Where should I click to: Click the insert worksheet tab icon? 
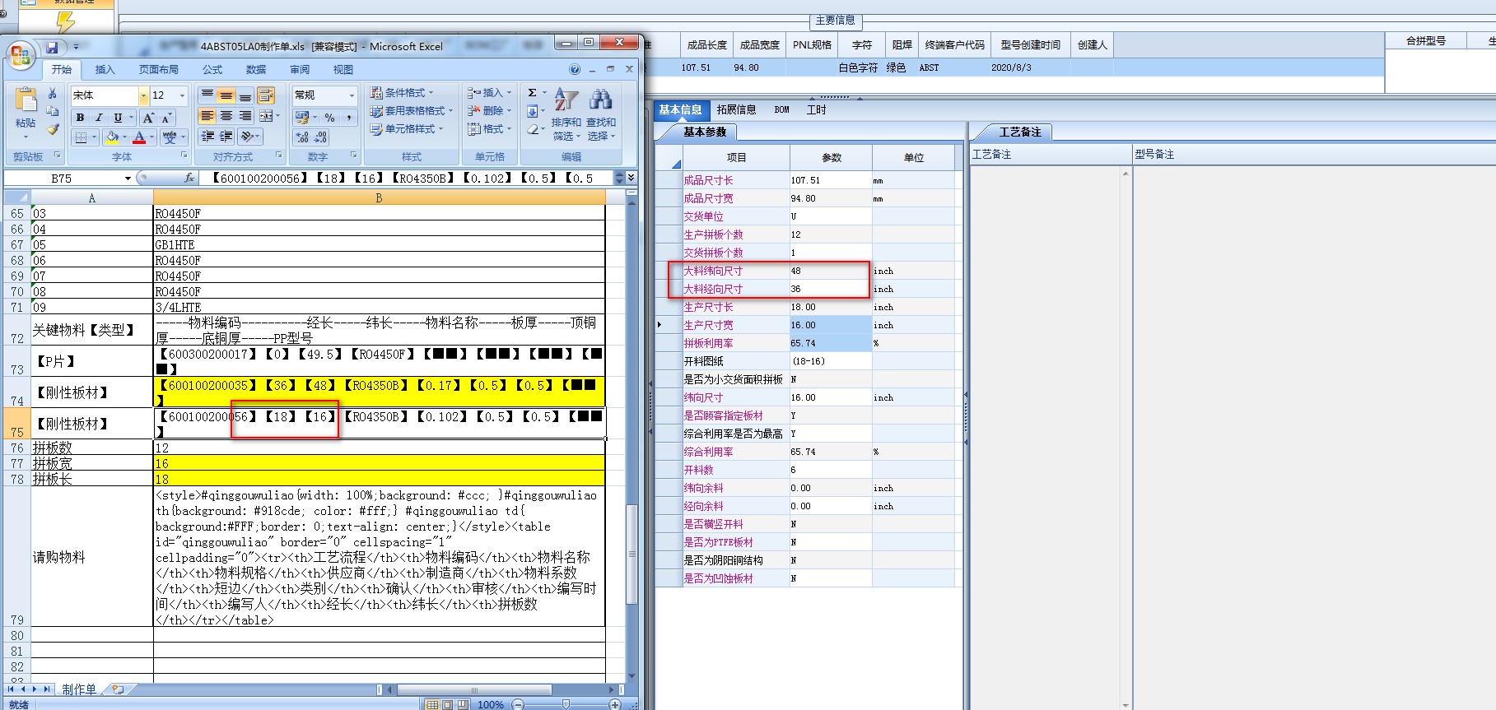coord(119,689)
